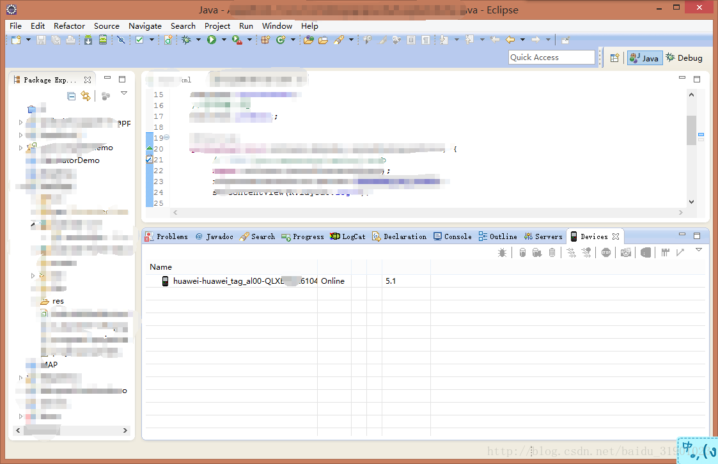The width and height of the screenshot is (718, 464).
Task: Open the Android Virtual Device Manager icon
Action: coord(103,40)
